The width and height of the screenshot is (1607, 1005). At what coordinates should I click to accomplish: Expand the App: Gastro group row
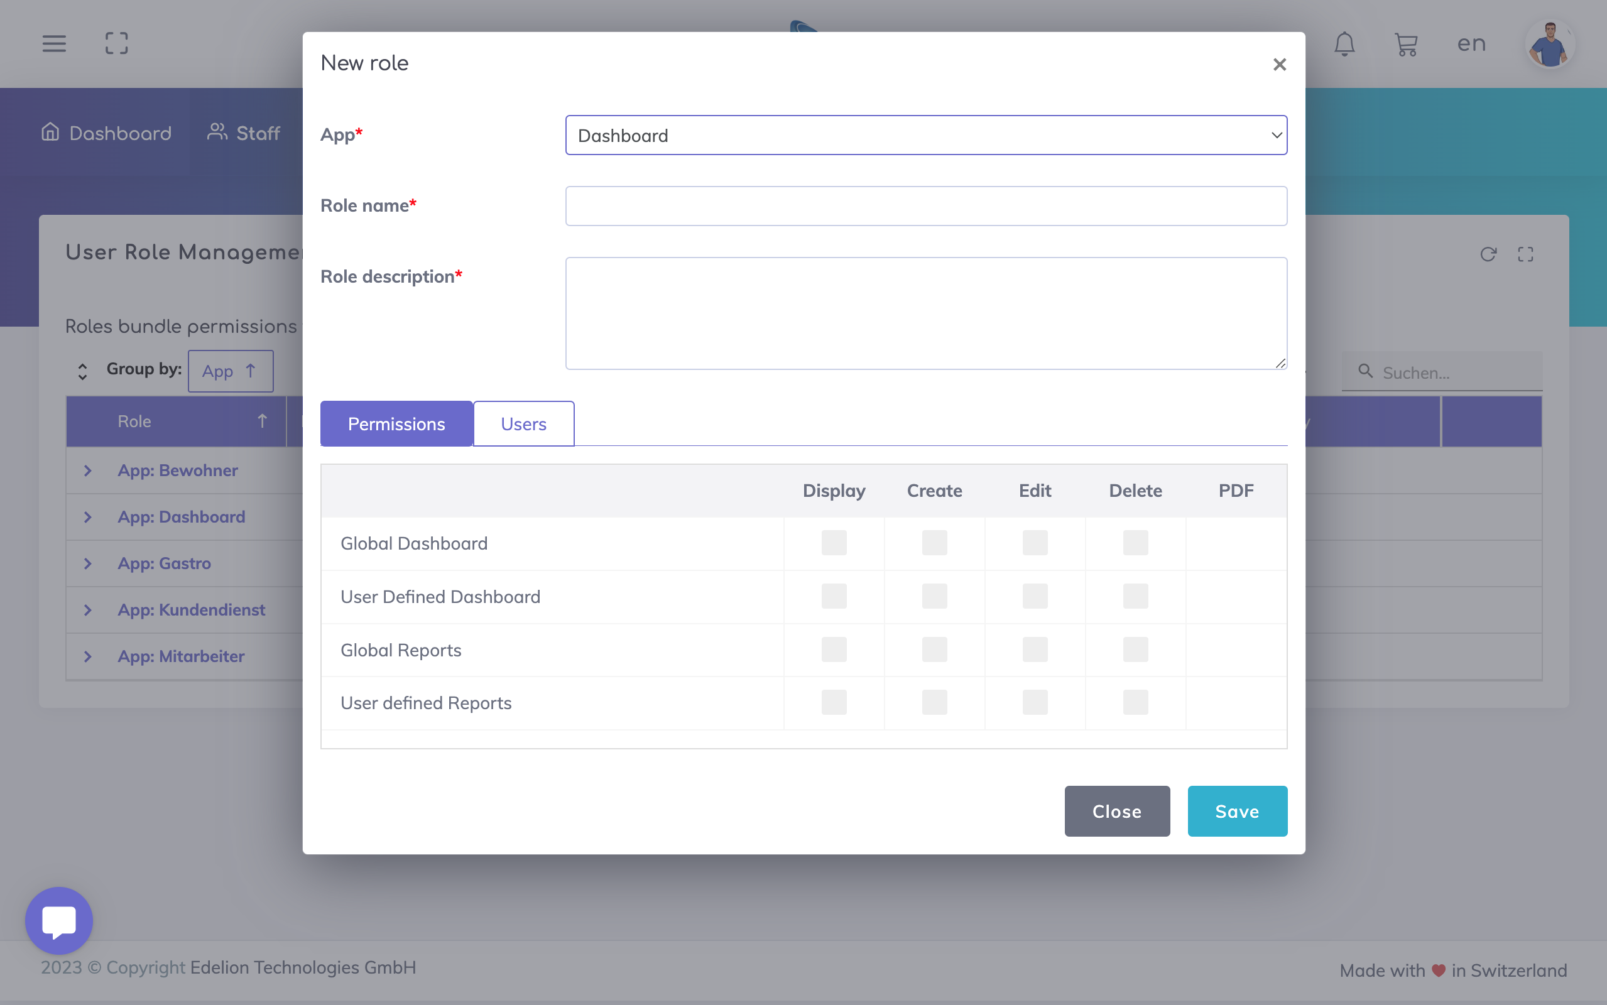[x=88, y=563]
